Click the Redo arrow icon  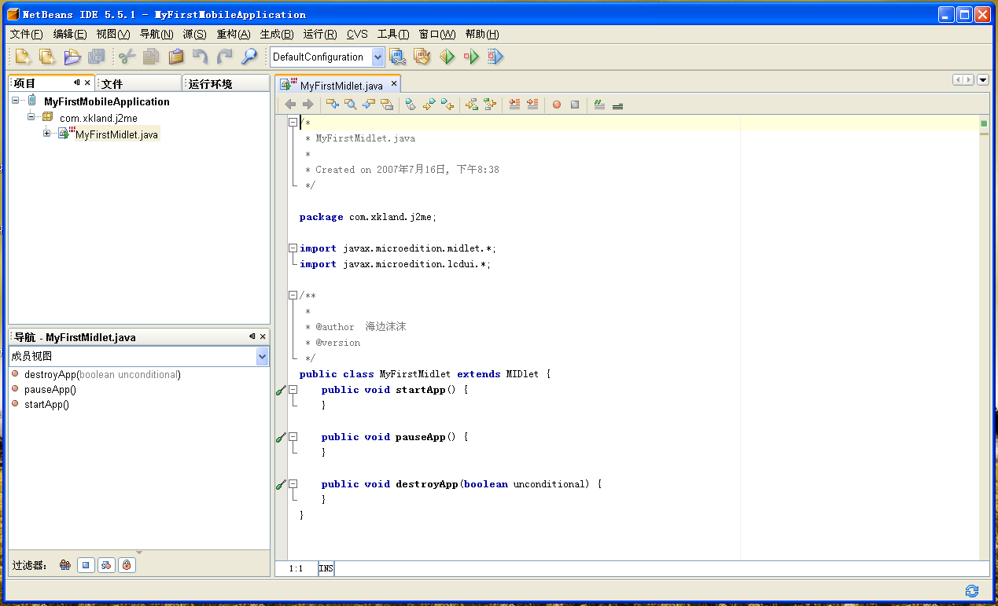pos(225,57)
